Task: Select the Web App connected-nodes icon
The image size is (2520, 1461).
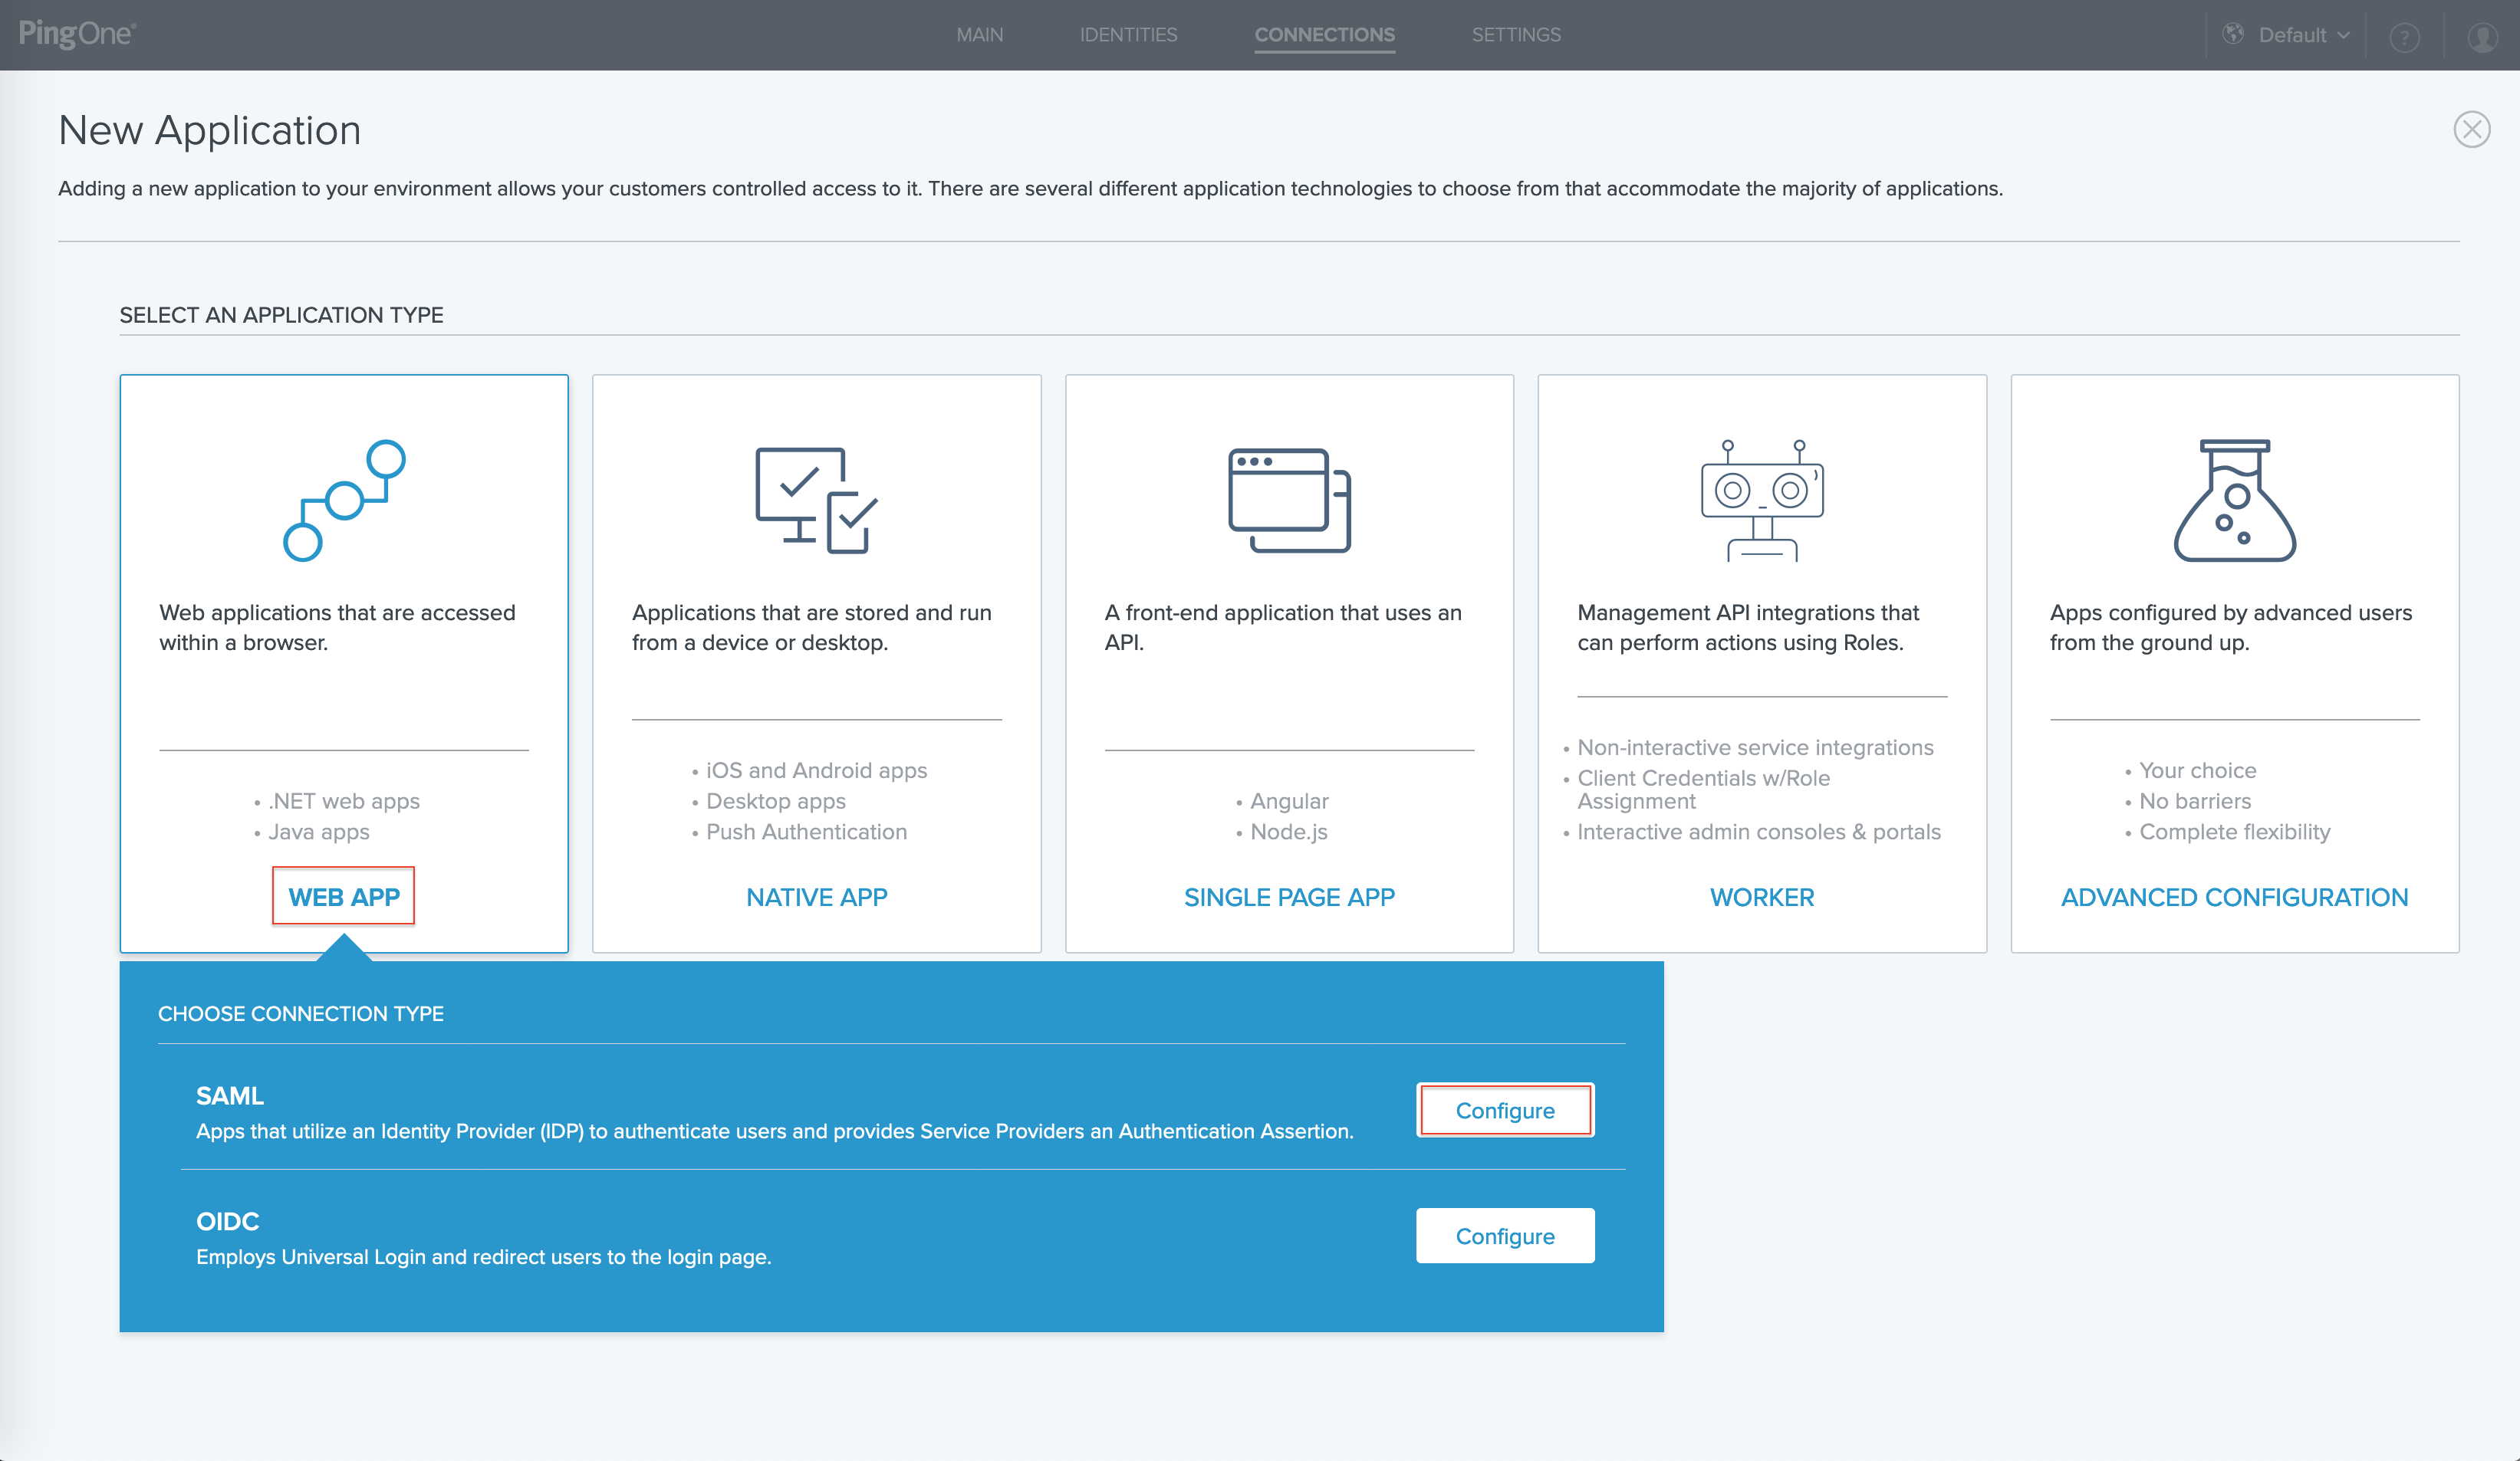Action: (344, 500)
